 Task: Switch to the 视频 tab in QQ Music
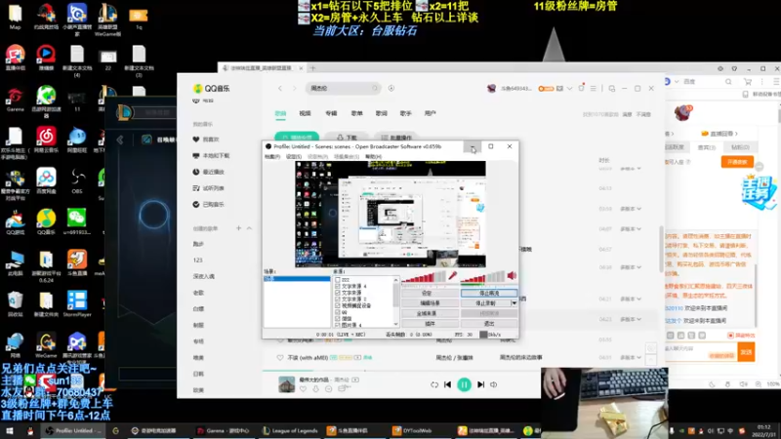pos(305,113)
